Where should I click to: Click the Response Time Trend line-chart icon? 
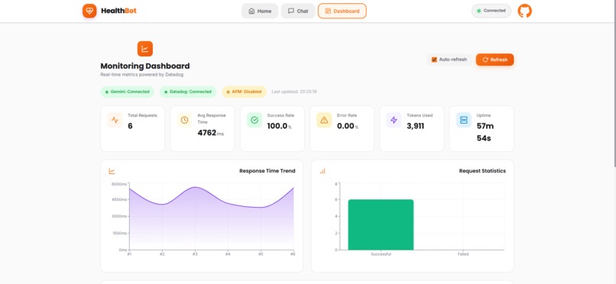click(112, 171)
